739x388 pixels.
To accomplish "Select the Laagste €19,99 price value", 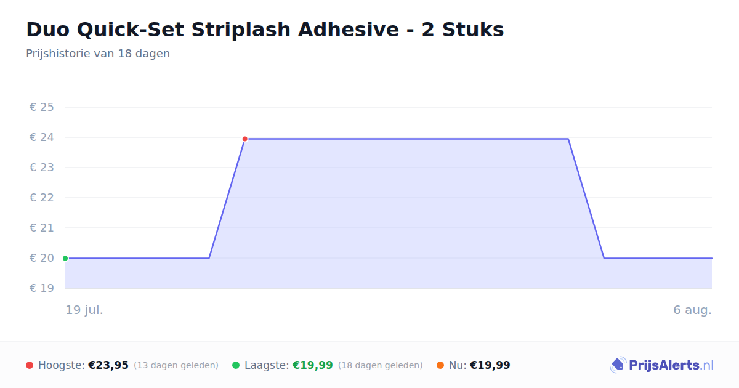I will pyautogui.click(x=313, y=365).
